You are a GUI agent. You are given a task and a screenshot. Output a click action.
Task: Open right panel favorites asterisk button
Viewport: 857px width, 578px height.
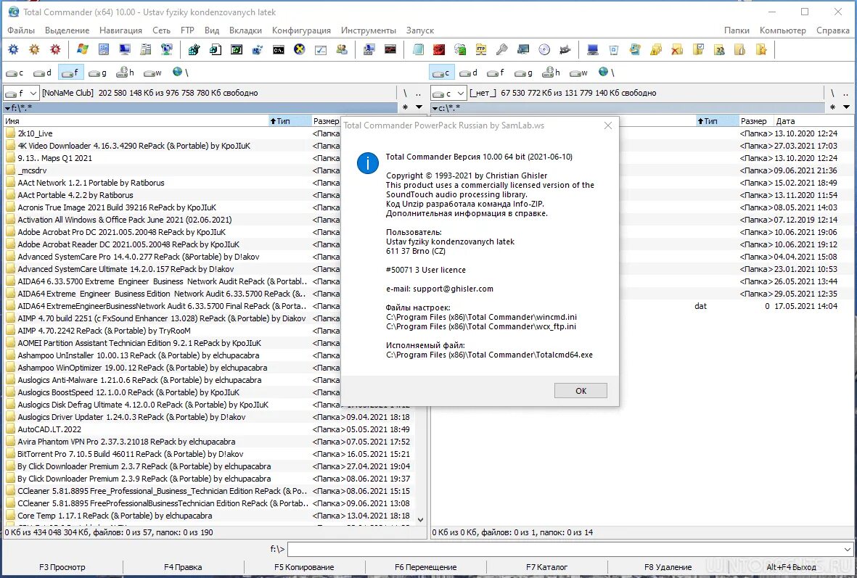pos(832,107)
